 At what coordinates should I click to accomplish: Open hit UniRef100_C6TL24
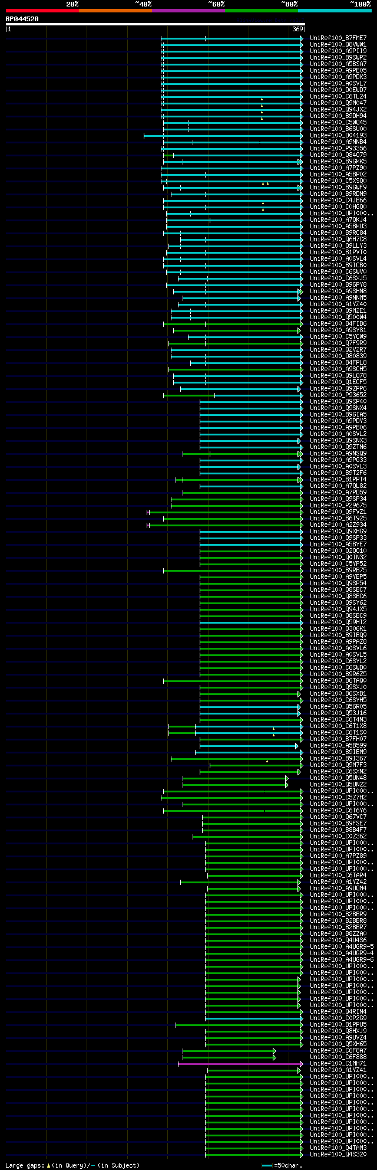click(x=338, y=96)
